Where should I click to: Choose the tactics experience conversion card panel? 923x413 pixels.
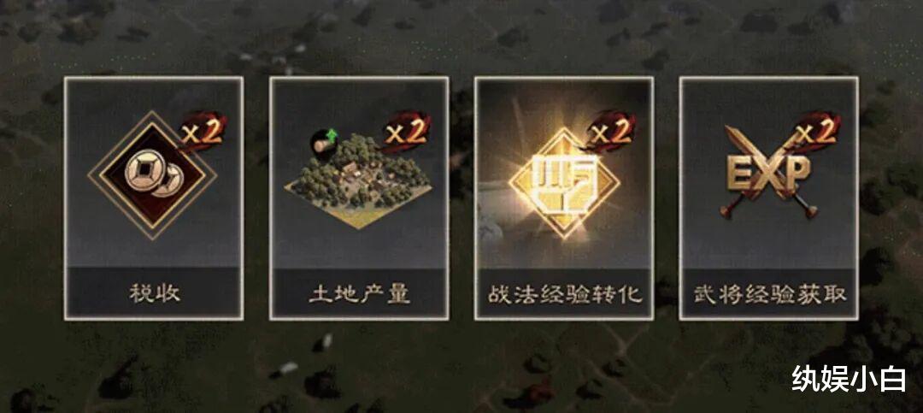tap(564, 198)
